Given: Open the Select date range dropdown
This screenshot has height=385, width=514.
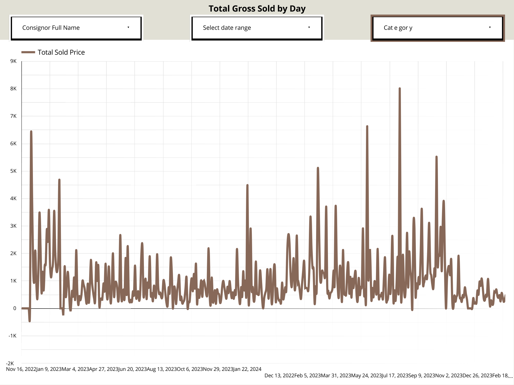Looking at the screenshot, I should click(256, 28).
